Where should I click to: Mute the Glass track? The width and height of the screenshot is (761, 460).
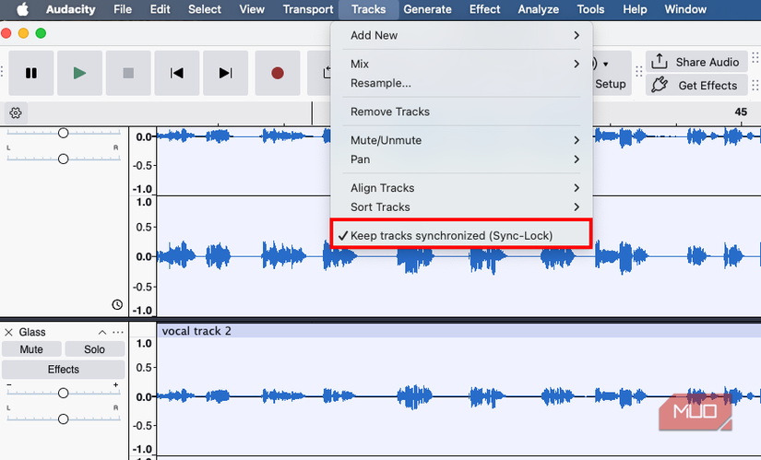31,349
